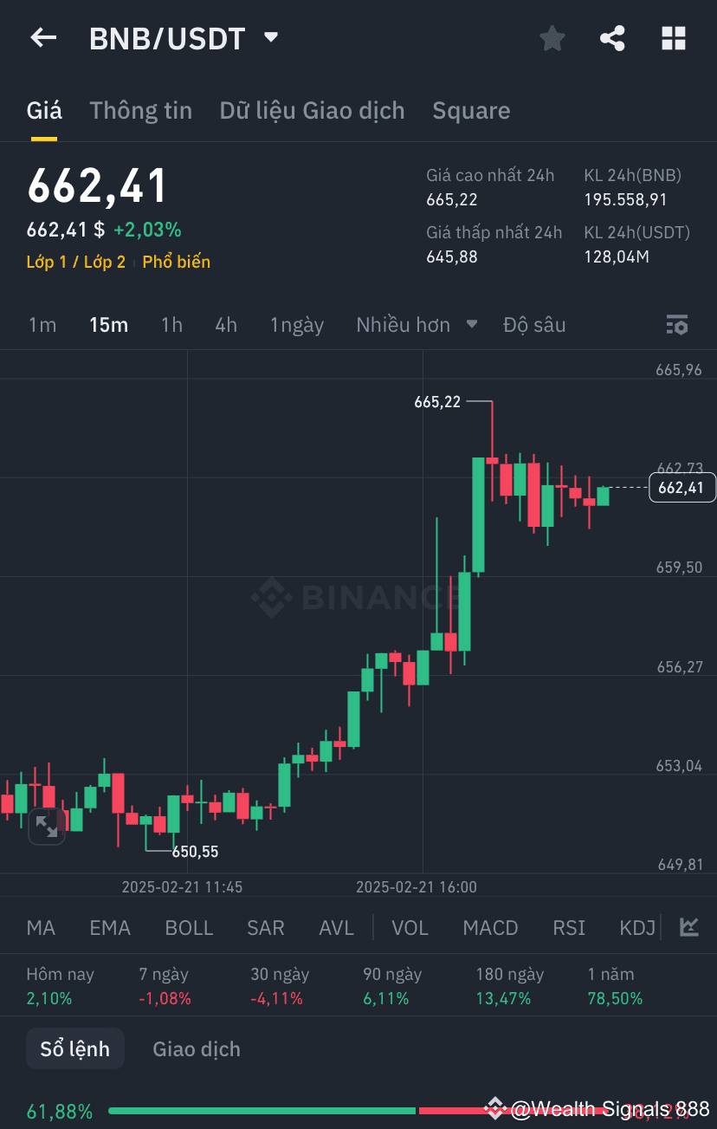The width and height of the screenshot is (717, 1129).
Task: Open the chart settings icon beside Độ sâu
Action: click(677, 324)
